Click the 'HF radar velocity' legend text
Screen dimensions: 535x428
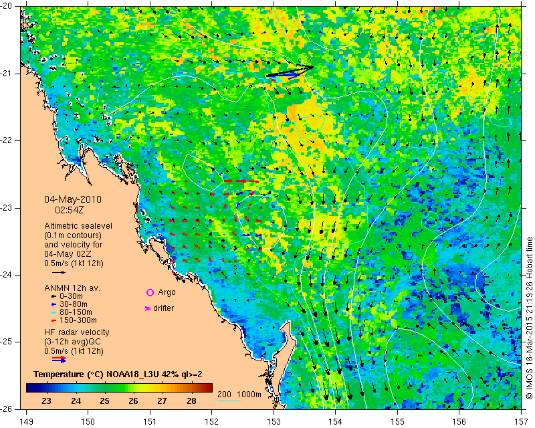(x=77, y=332)
